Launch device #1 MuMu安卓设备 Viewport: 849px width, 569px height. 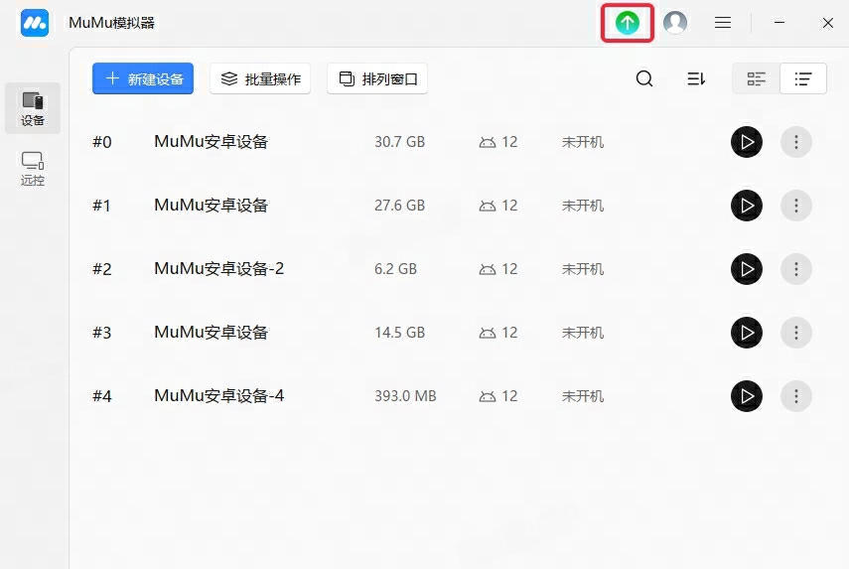tap(747, 206)
